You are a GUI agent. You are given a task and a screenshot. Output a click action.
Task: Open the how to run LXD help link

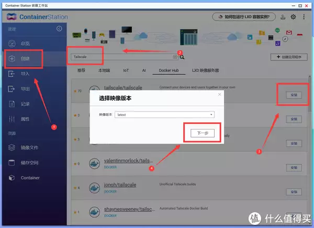[x=244, y=17]
